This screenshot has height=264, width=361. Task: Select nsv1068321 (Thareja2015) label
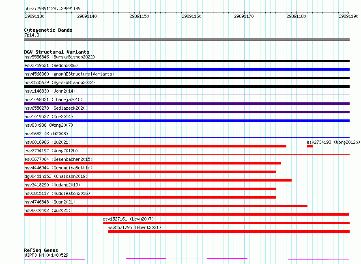[54, 100]
